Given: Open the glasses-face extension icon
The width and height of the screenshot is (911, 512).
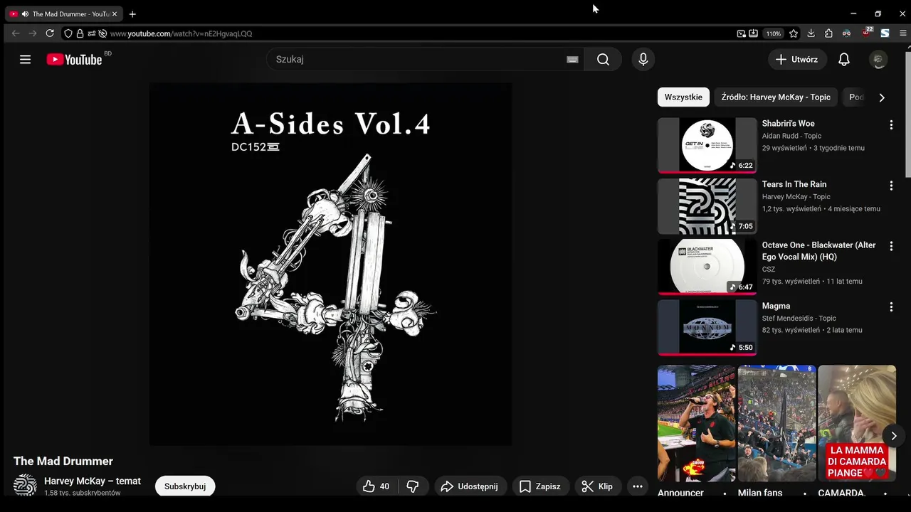Looking at the screenshot, I should pyautogui.click(x=846, y=33).
